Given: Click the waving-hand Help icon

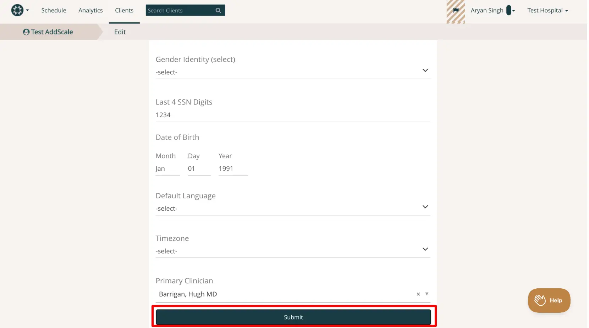Looking at the screenshot, I should [x=540, y=300].
